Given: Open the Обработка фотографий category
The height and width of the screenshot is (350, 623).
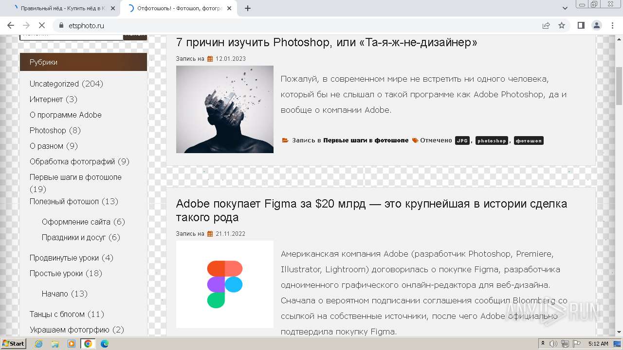Looking at the screenshot, I should [x=73, y=161].
